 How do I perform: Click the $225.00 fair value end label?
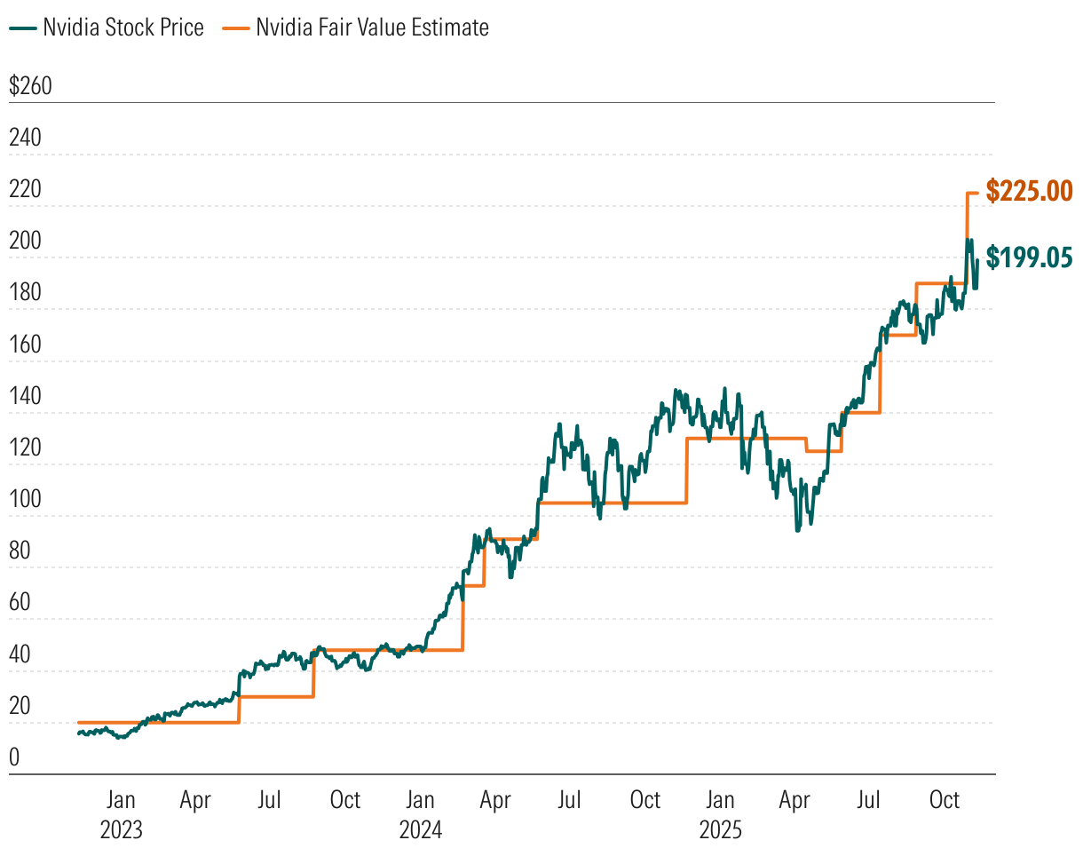1030,191
